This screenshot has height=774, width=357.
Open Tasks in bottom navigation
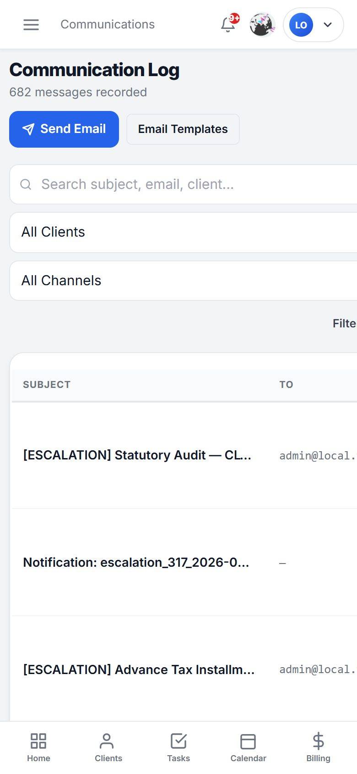pos(178,747)
